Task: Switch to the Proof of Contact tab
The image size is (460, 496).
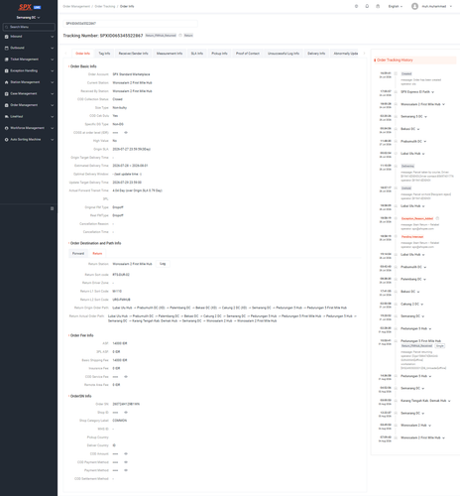Action: tap(248, 54)
